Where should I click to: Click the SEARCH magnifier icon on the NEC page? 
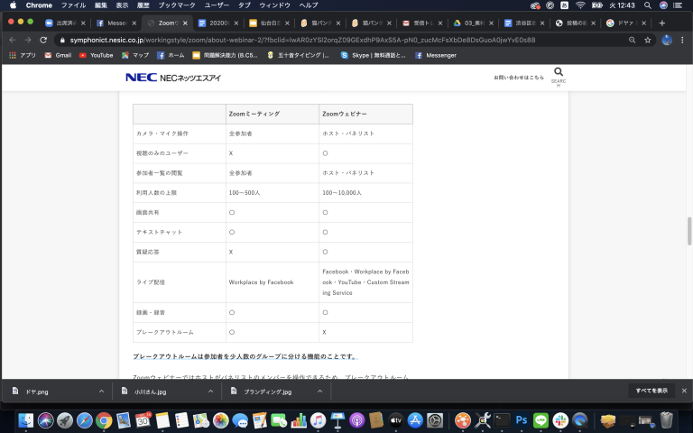(559, 73)
